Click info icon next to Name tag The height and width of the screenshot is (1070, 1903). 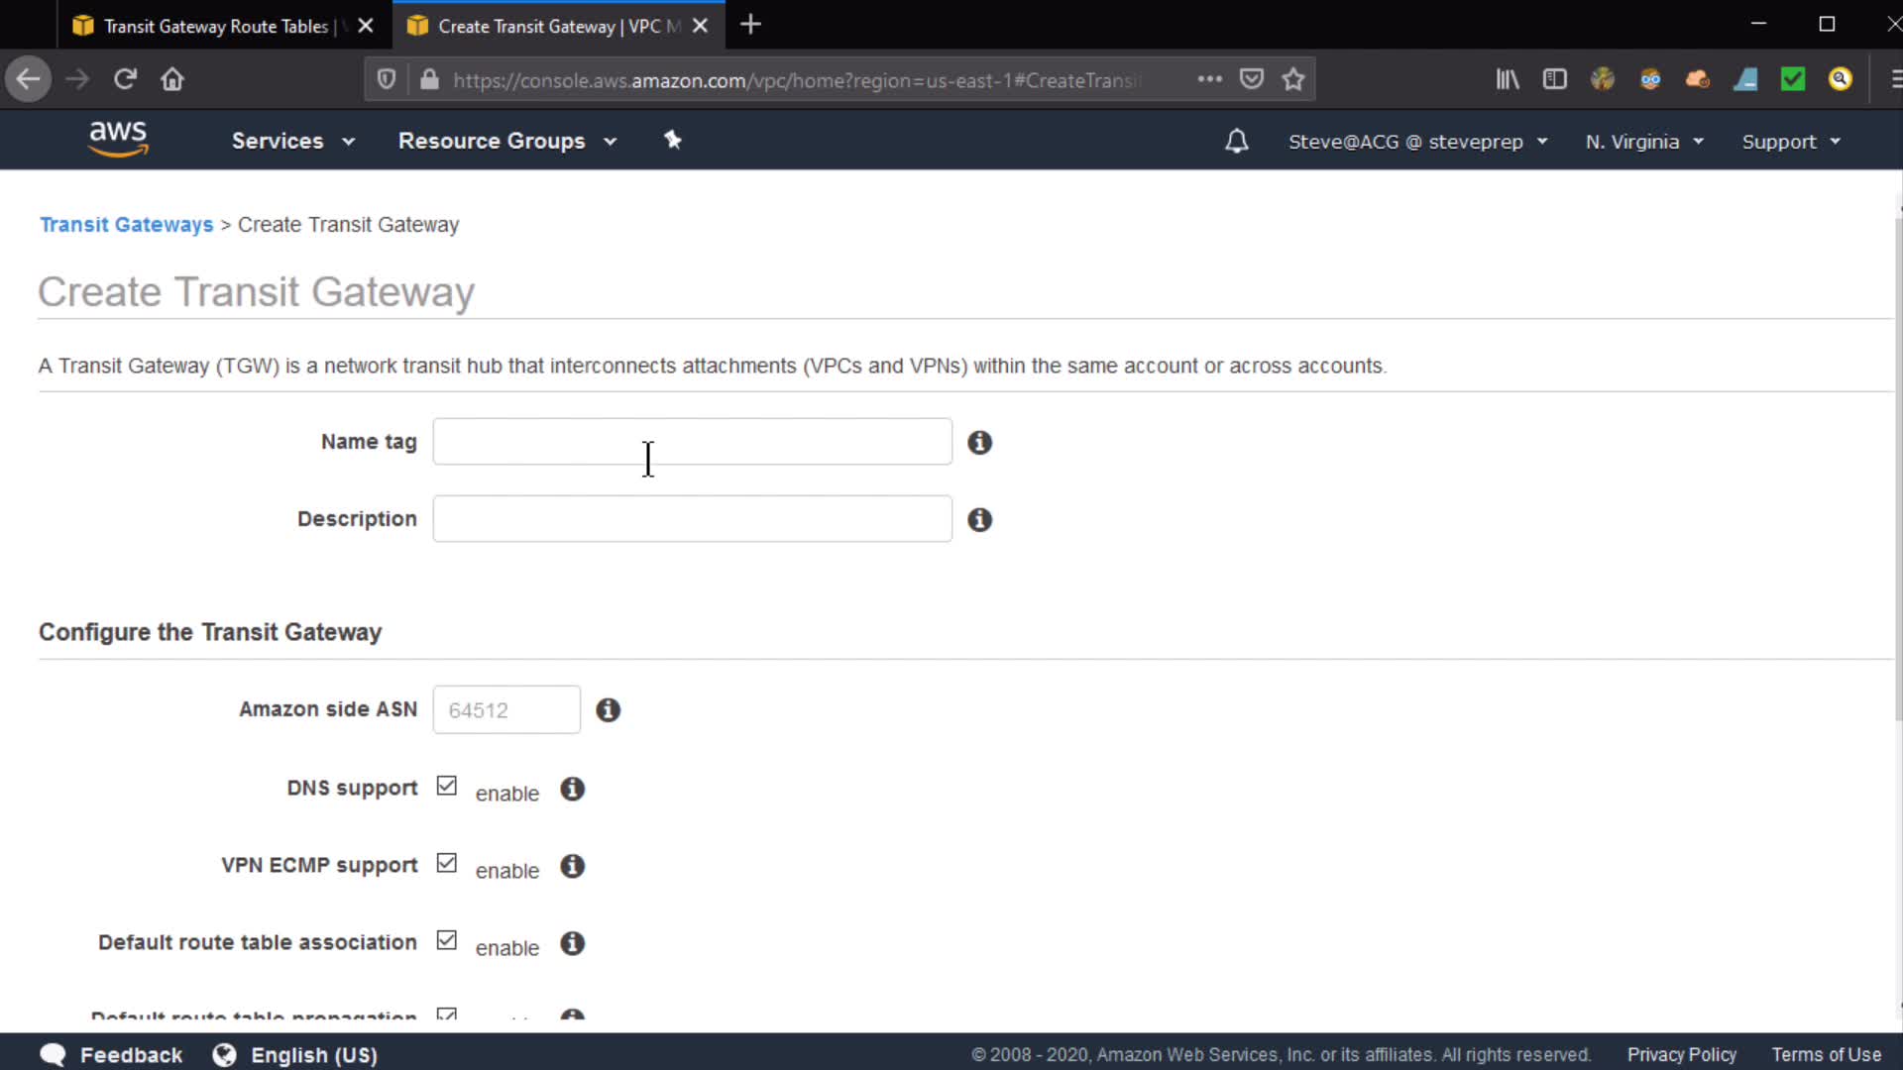(979, 443)
